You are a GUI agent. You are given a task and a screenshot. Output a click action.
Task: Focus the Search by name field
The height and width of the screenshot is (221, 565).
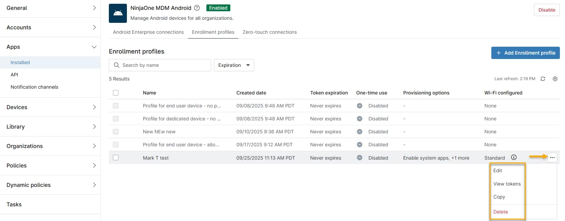point(164,65)
